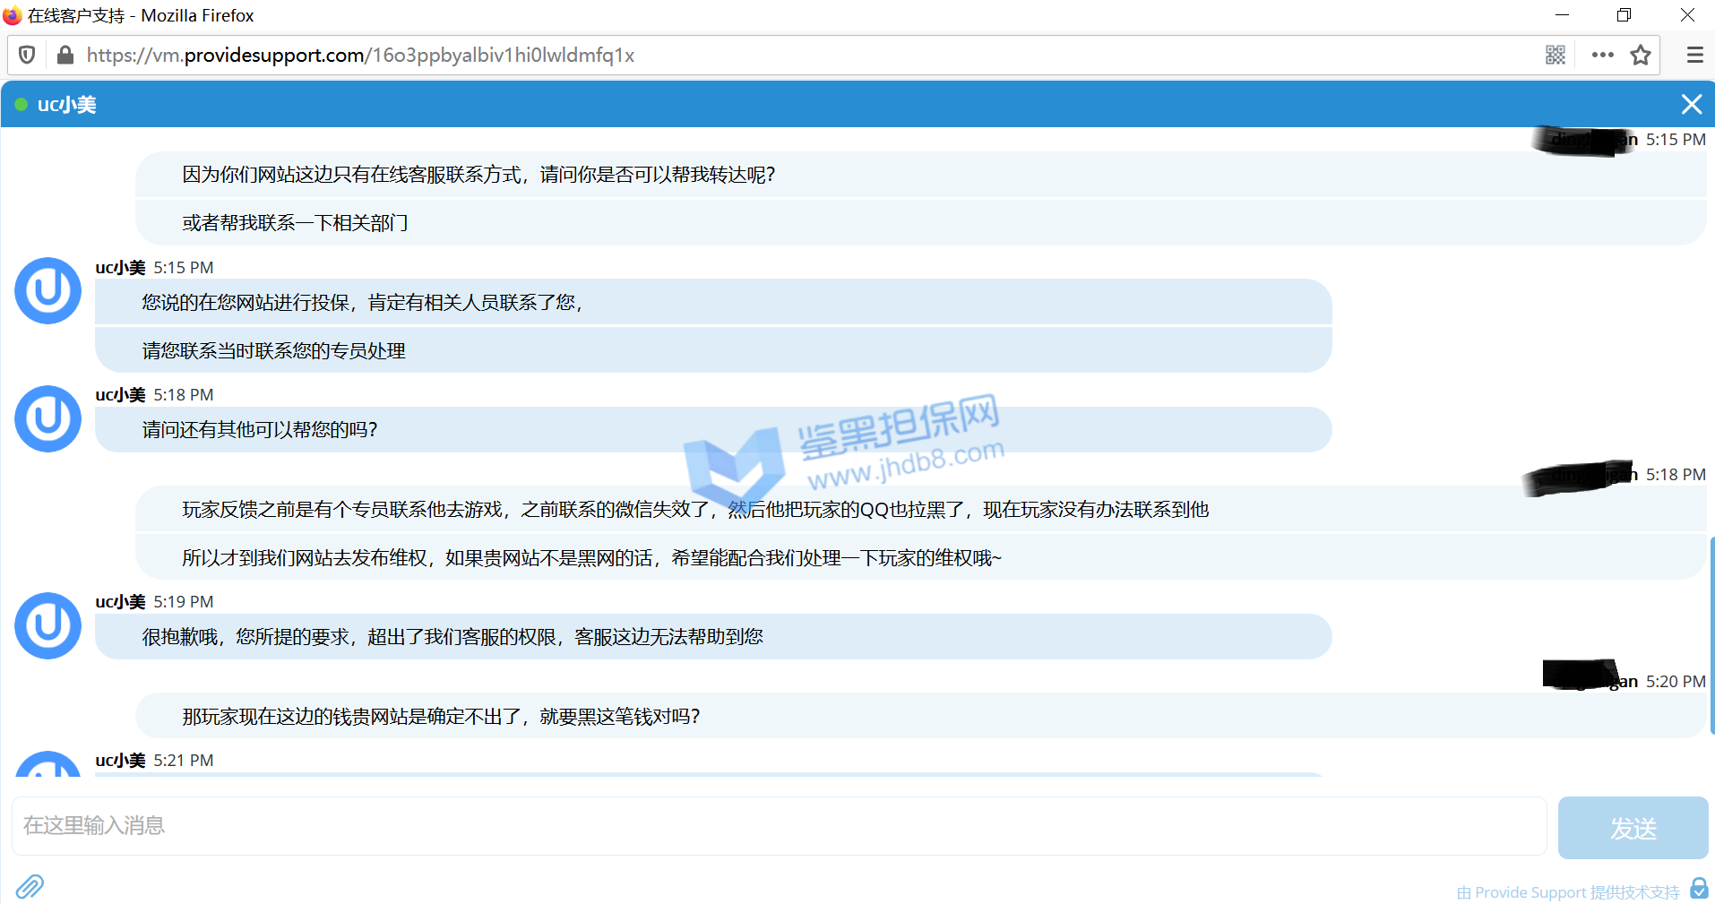The width and height of the screenshot is (1715, 904).
Task: Bookmark this page with the star icon
Action: [x=1641, y=56]
